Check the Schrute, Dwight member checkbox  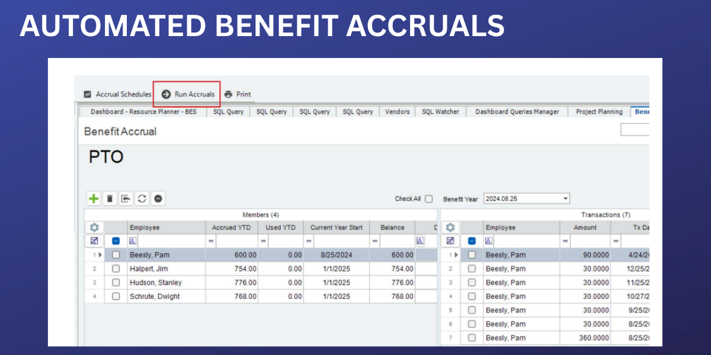(x=116, y=296)
